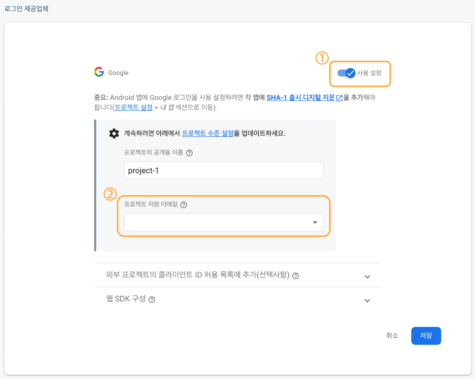Open the 프로젝트 설정 link
The width and height of the screenshot is (475, 379).
tap(134, 108)
